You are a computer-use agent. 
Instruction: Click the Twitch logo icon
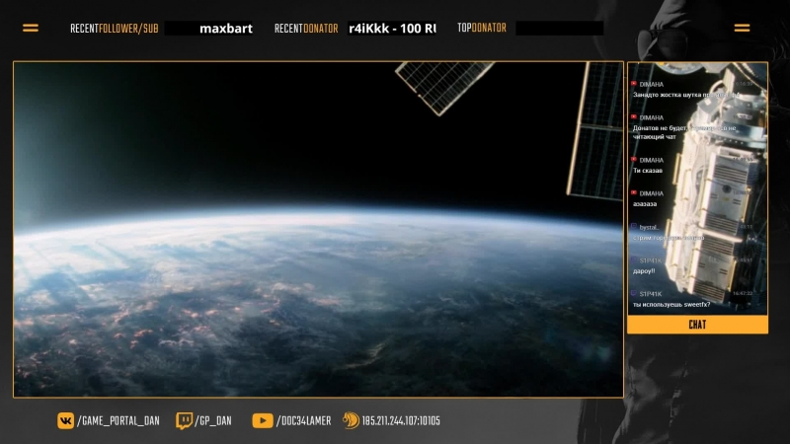coord(184,421)
